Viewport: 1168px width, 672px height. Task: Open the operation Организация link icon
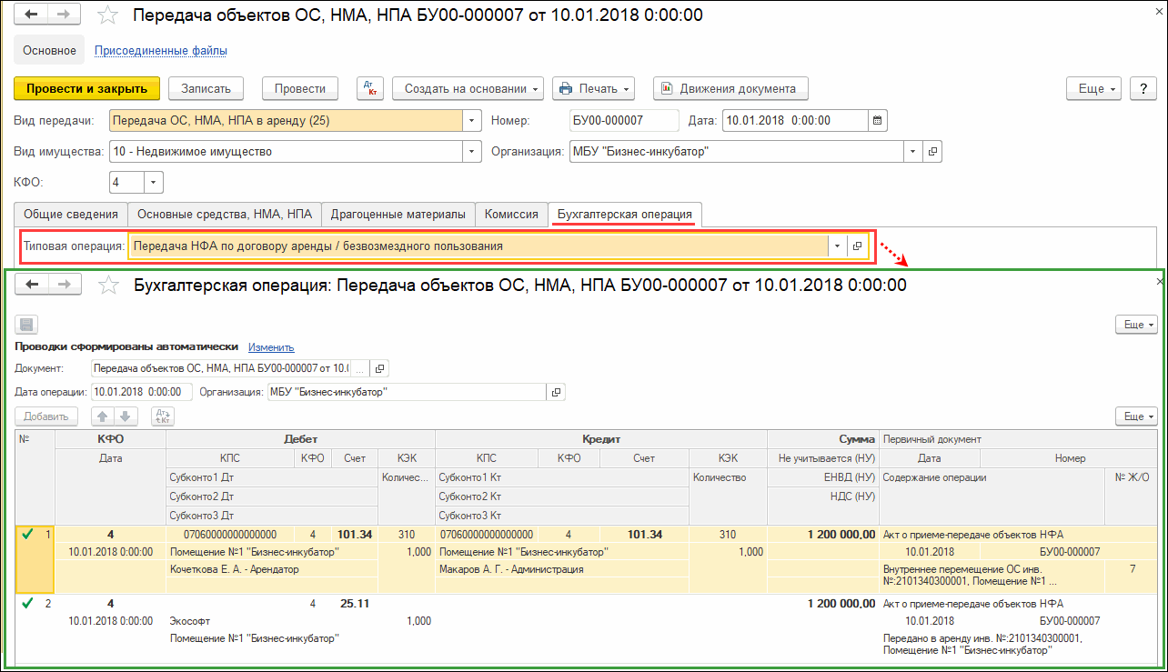click(556, 392)
